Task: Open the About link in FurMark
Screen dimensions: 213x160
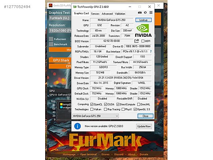Action: (x=132, y=154)
